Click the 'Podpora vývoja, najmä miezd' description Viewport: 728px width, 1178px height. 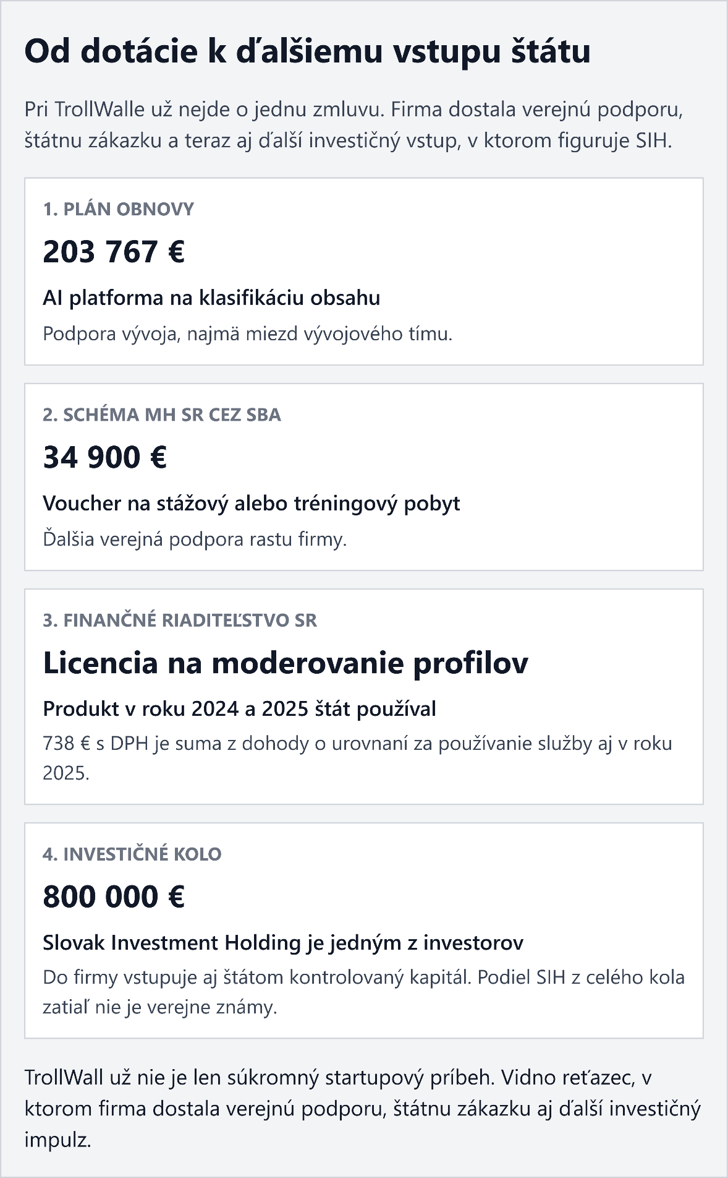coord(247,334)
